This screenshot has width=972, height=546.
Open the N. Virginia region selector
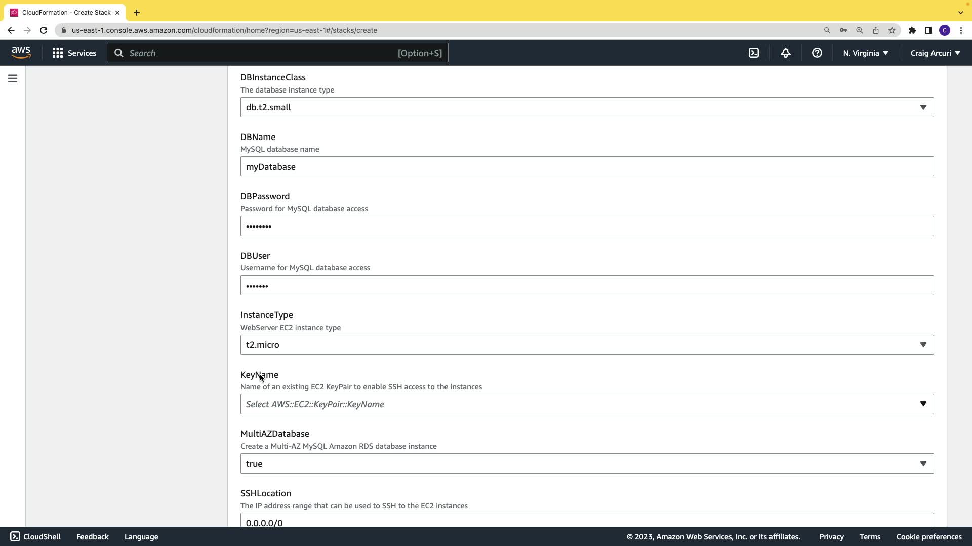pos(865,53)
